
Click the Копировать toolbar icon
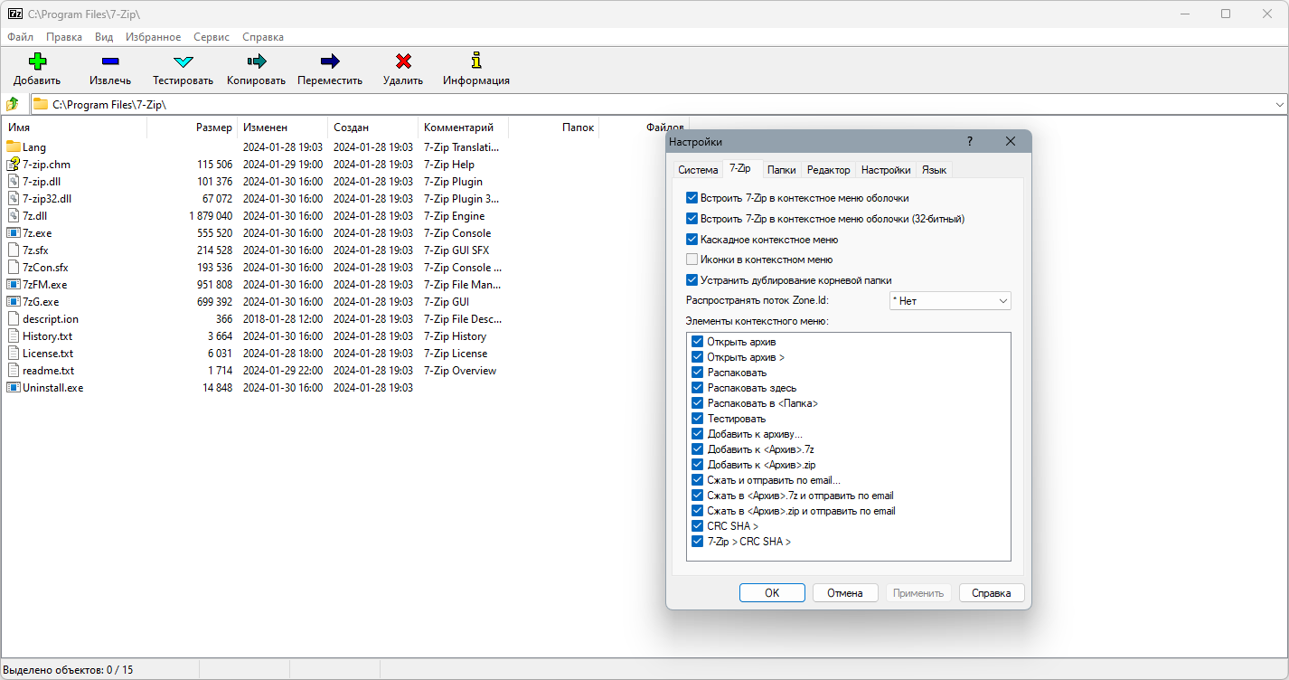256,61
